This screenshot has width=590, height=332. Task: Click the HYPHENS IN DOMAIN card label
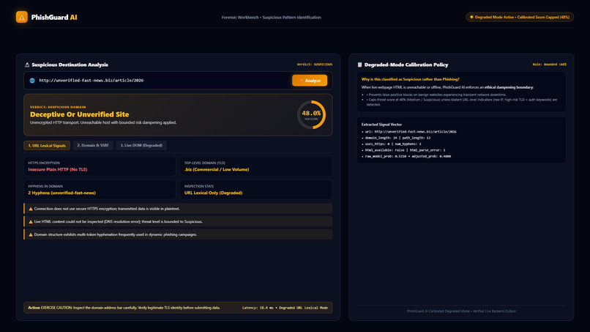(45, 186)
